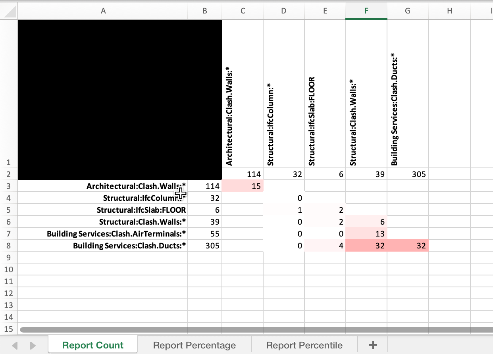Select column F by clicking its header
Viewport: 493px width, 354px height.
pos(366,11)
